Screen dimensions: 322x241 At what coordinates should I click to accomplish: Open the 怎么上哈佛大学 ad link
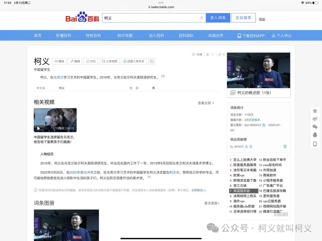coord(245,160)
